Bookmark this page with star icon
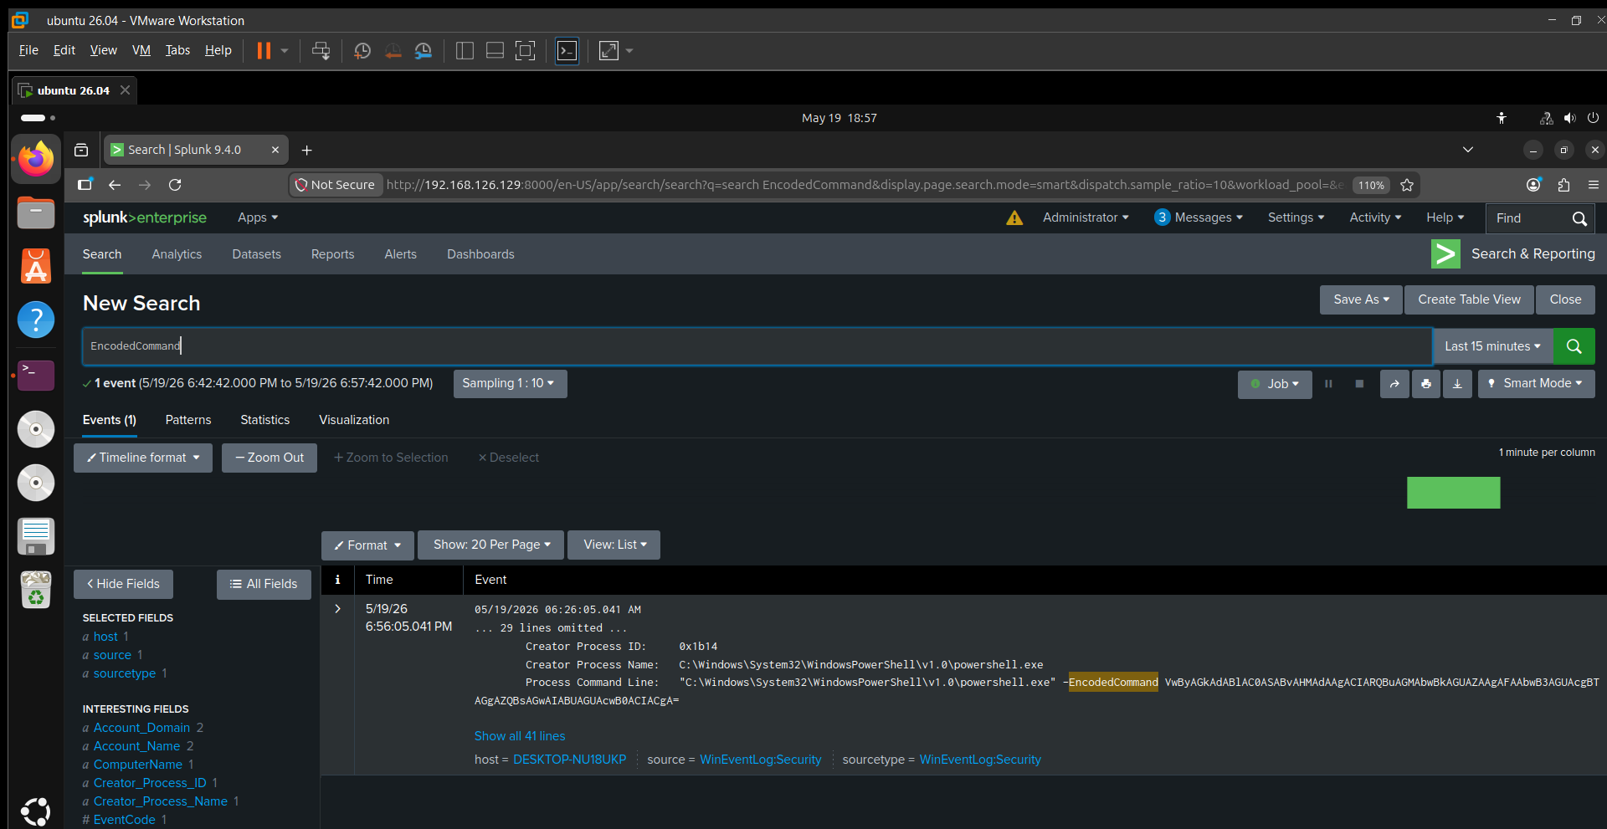Viewport: 1607px width, 829px height. 1407,185
